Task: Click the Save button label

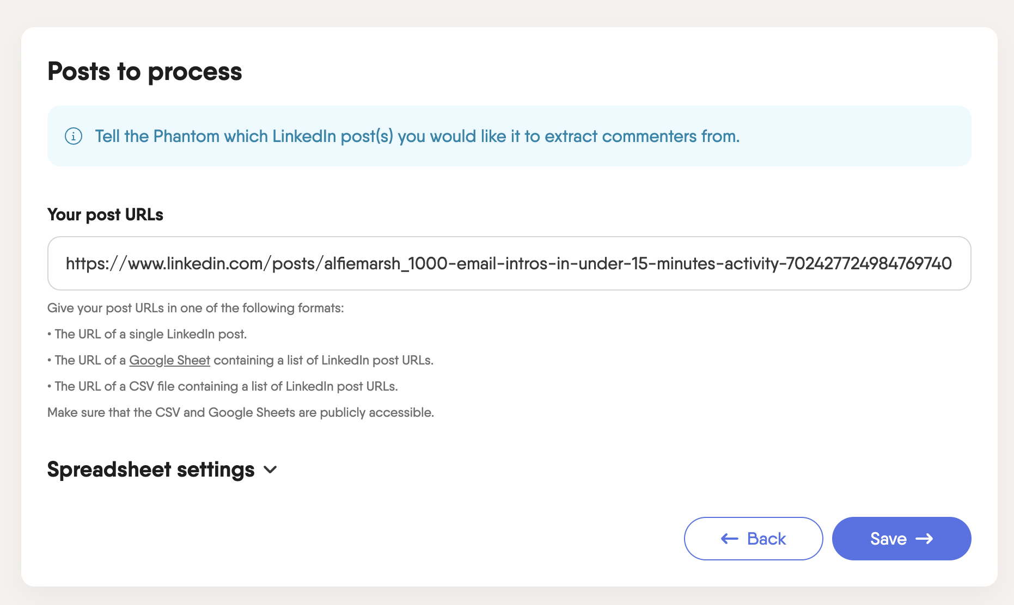Action: tap(888, 539)
